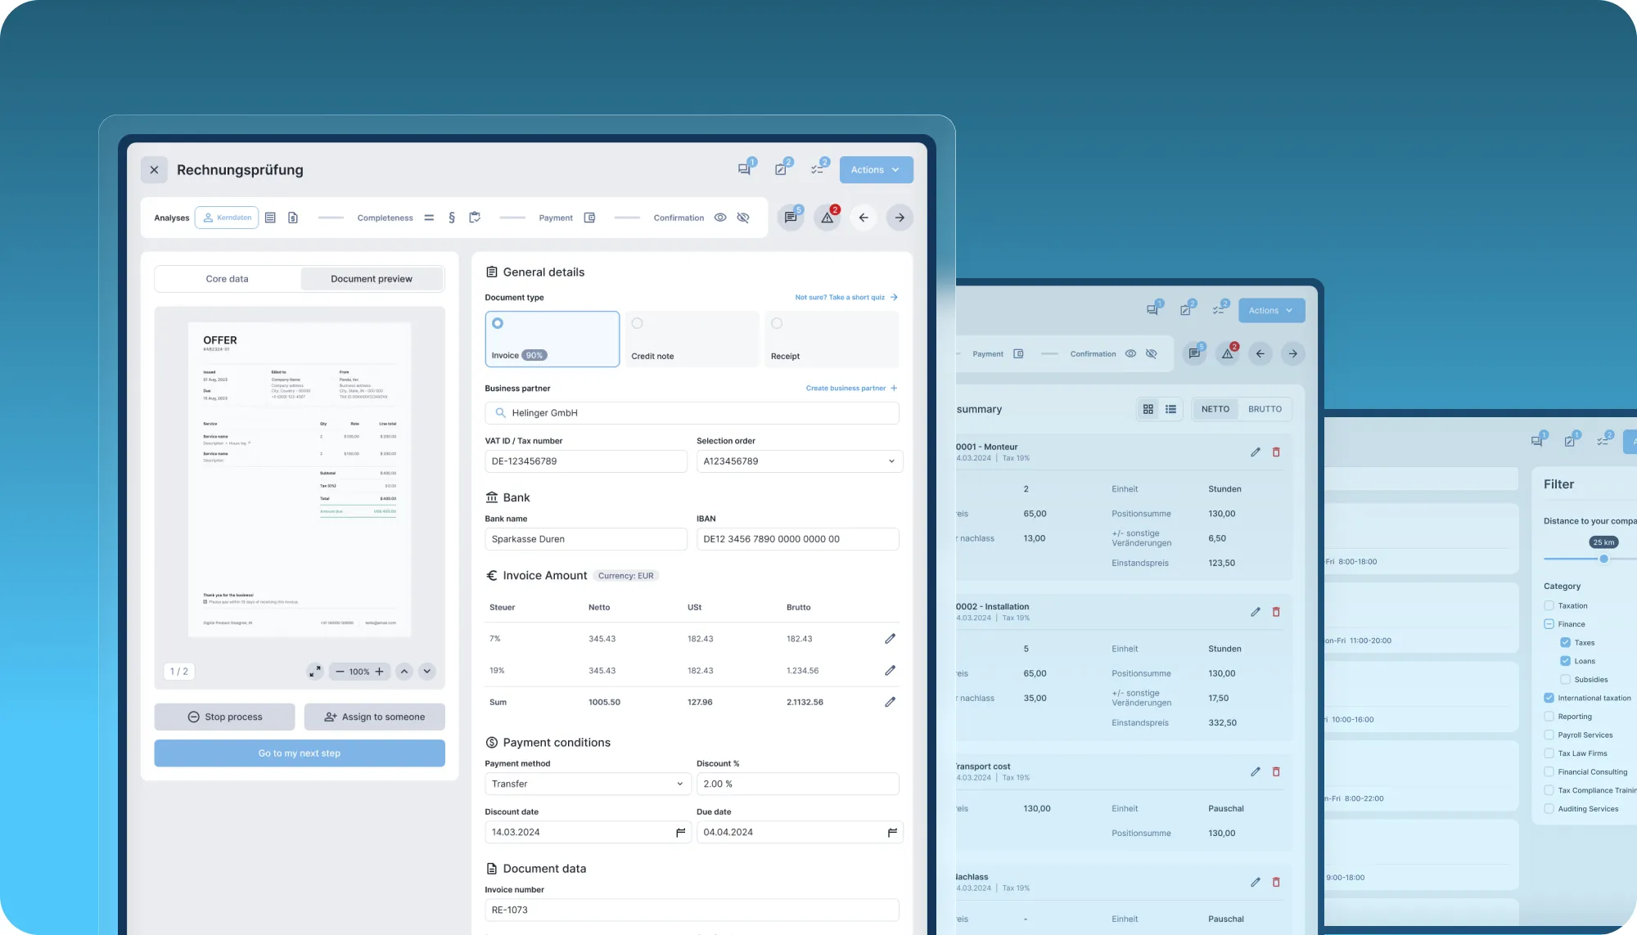
Task: Check the Taxation category filter
Action: [x=1549, y=606]
